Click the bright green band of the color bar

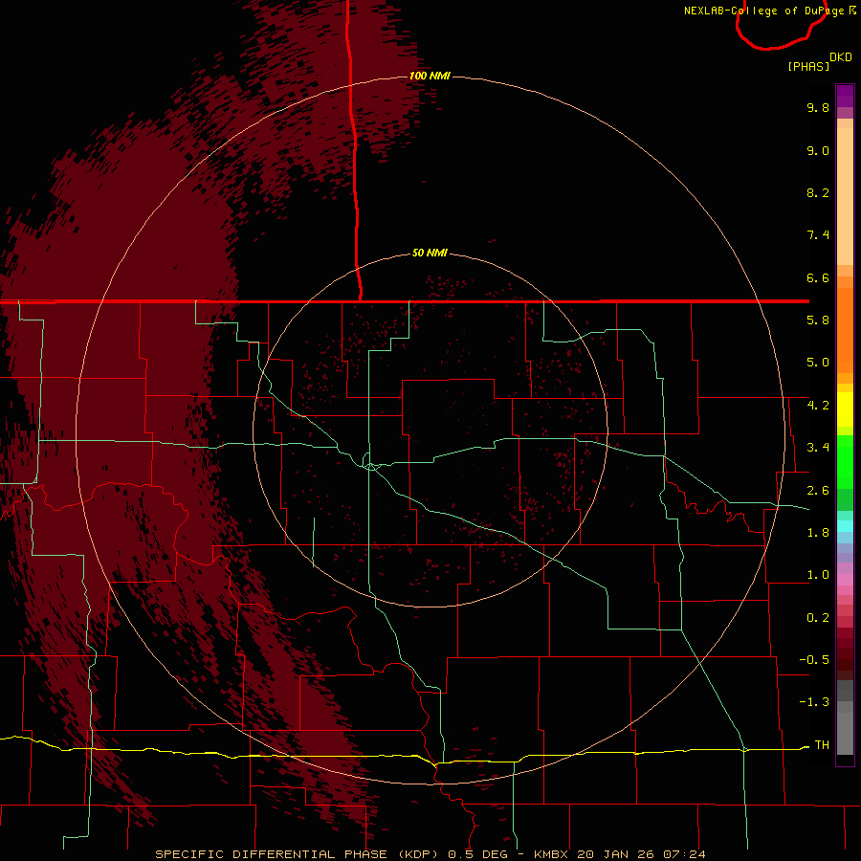click(x=845, y=461)
